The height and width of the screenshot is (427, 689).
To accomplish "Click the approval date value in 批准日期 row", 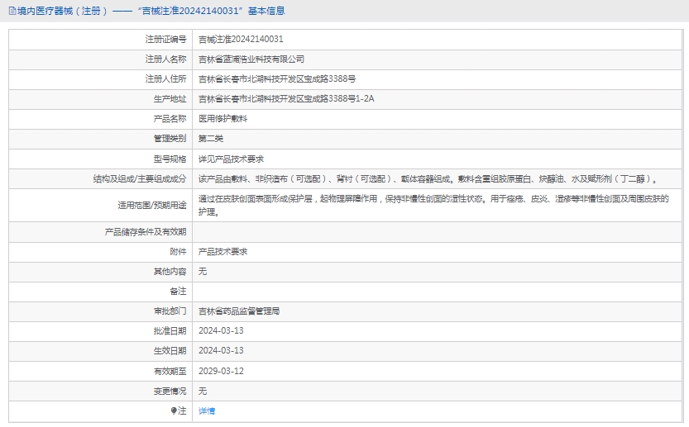I will click(x=221, y=330).
